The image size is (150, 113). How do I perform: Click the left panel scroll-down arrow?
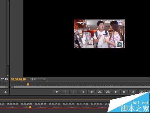coord(8,76)
